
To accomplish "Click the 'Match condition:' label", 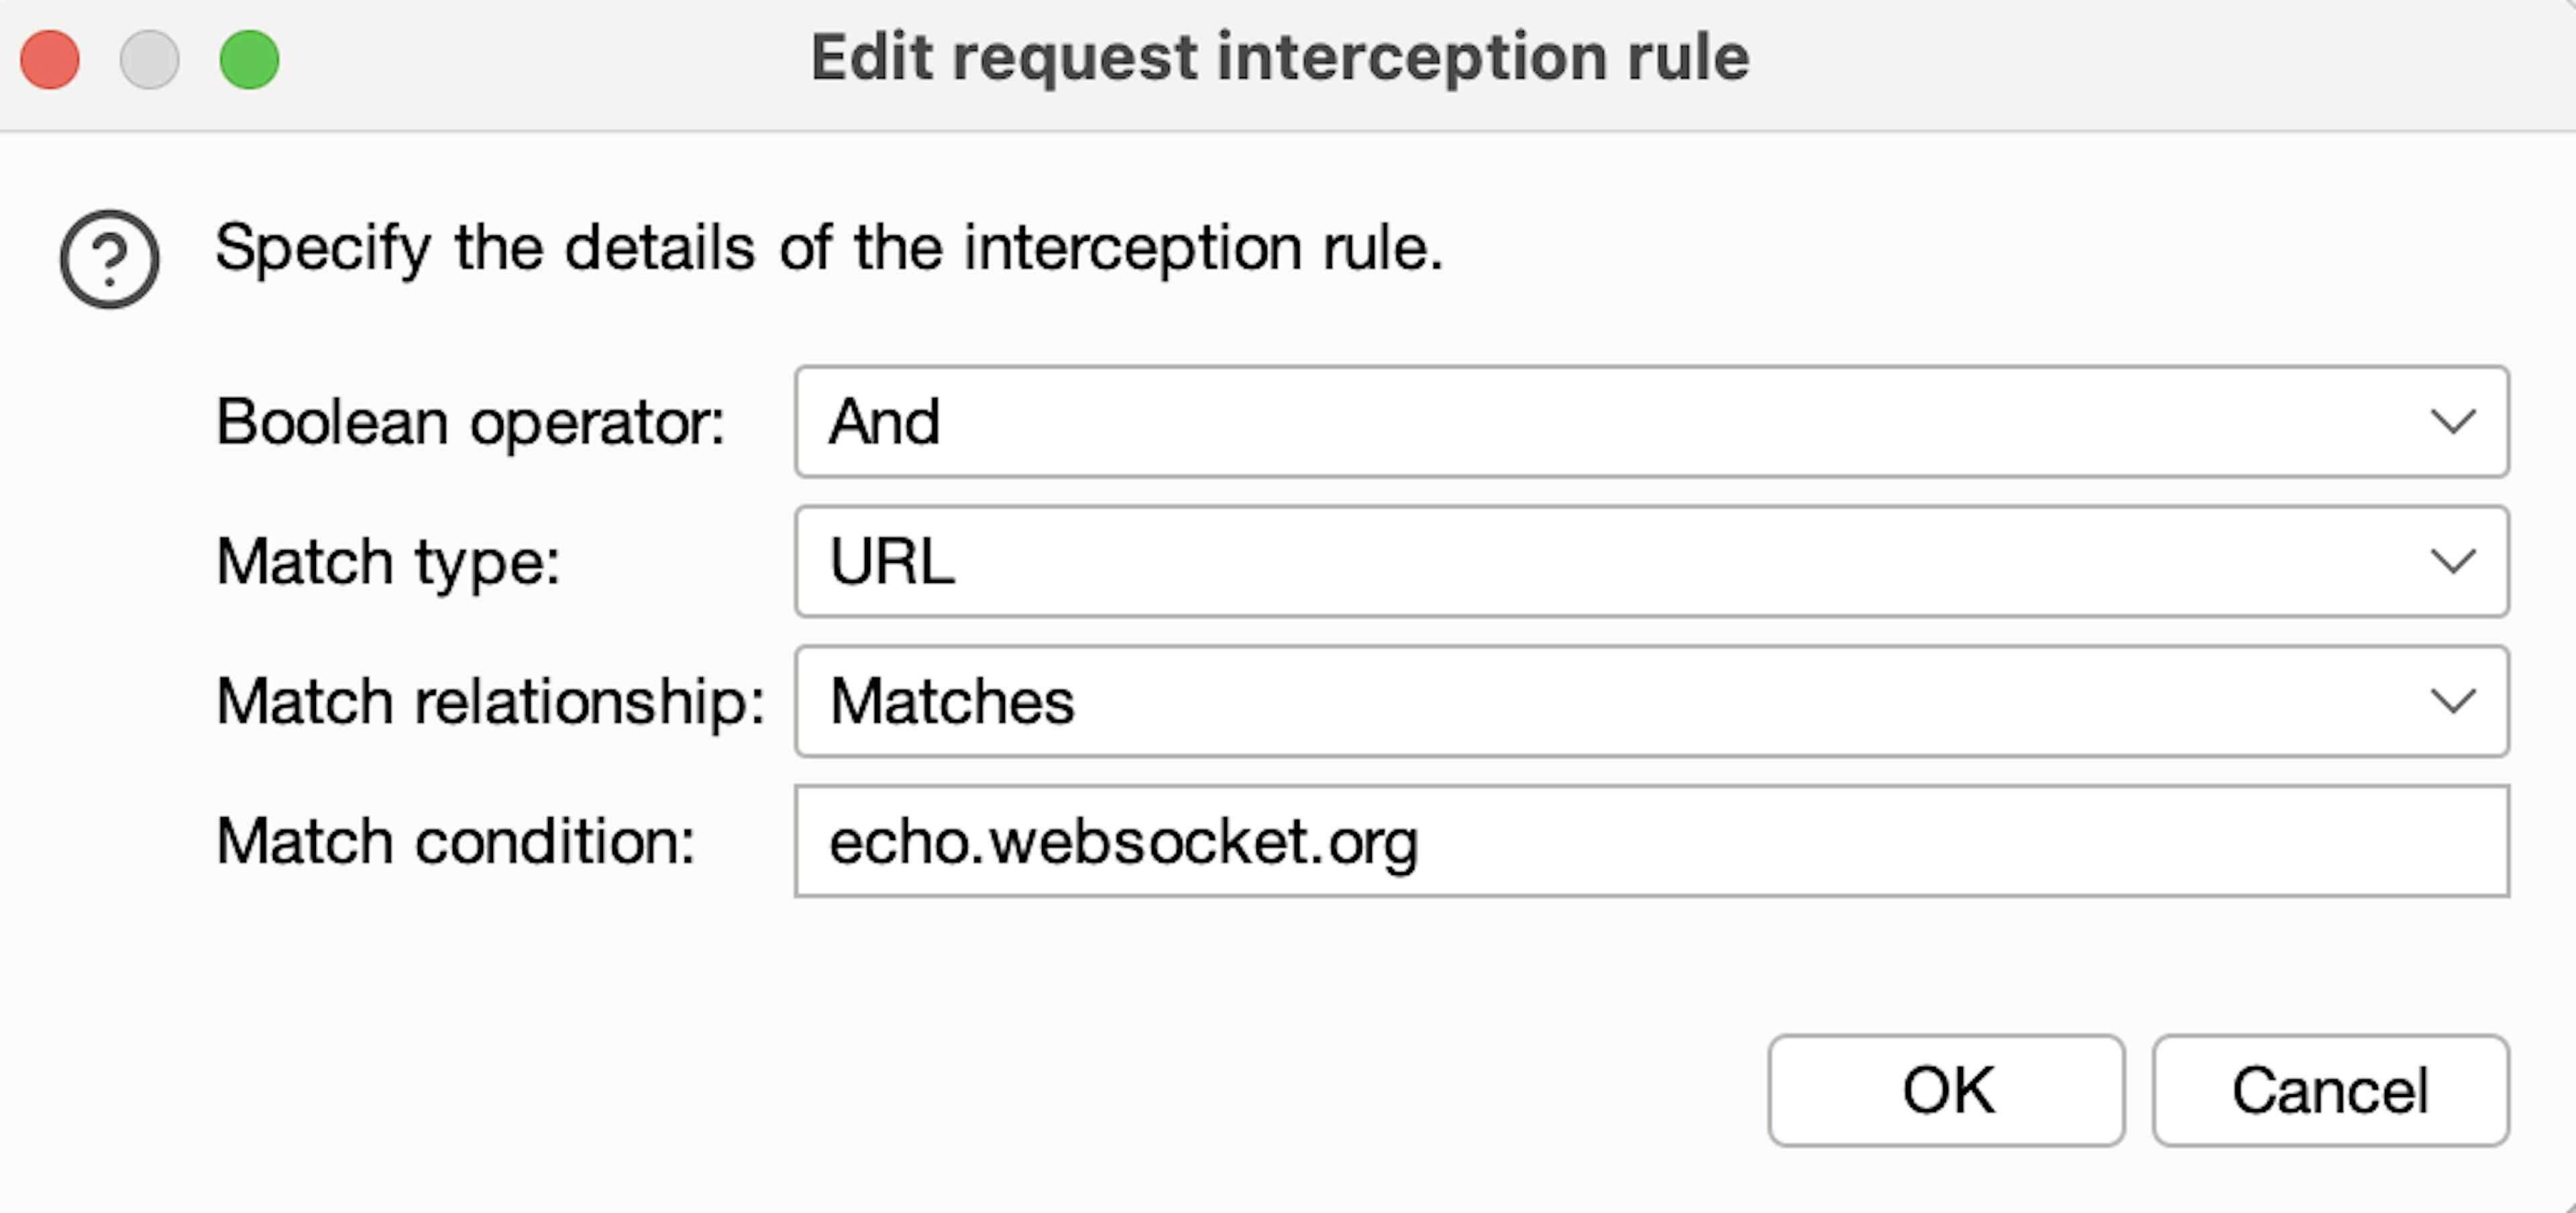I will 455,841.
